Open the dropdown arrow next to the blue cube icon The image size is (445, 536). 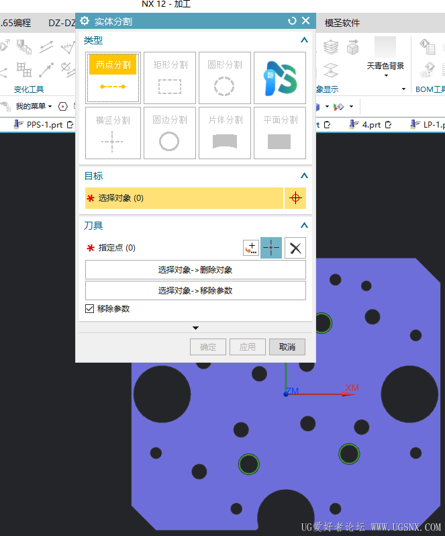(327, 107)
